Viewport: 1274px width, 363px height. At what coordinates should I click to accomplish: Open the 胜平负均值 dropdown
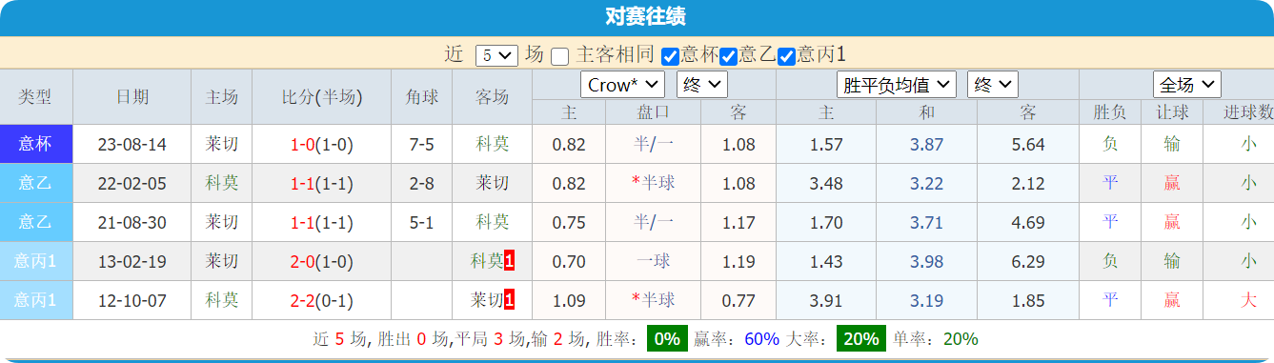tap(896, 85)
